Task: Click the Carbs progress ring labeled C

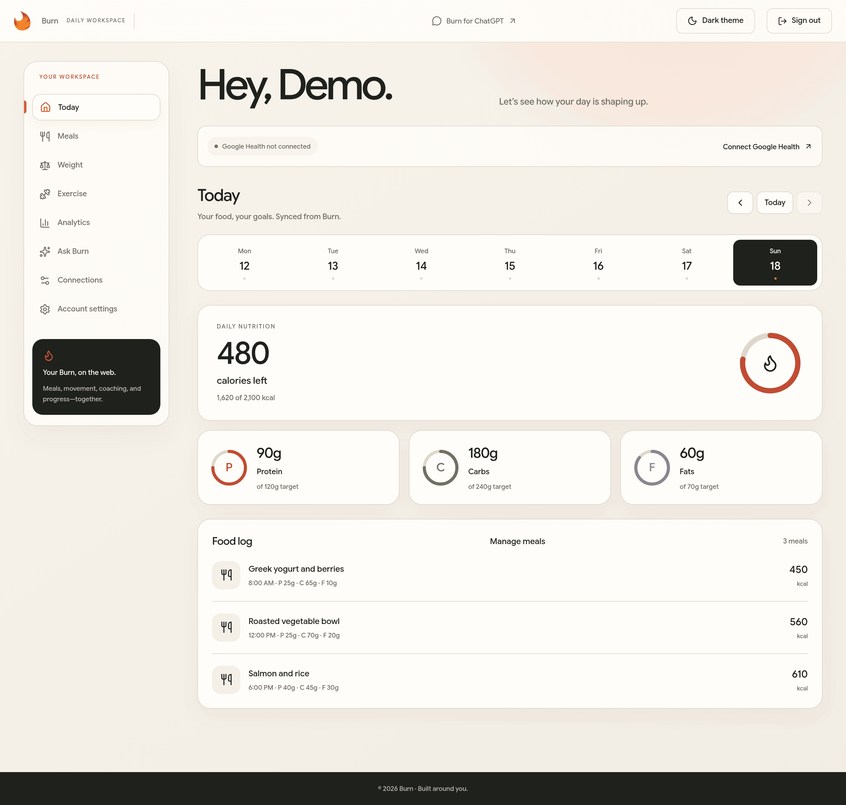Action: [x=441, y=467]
